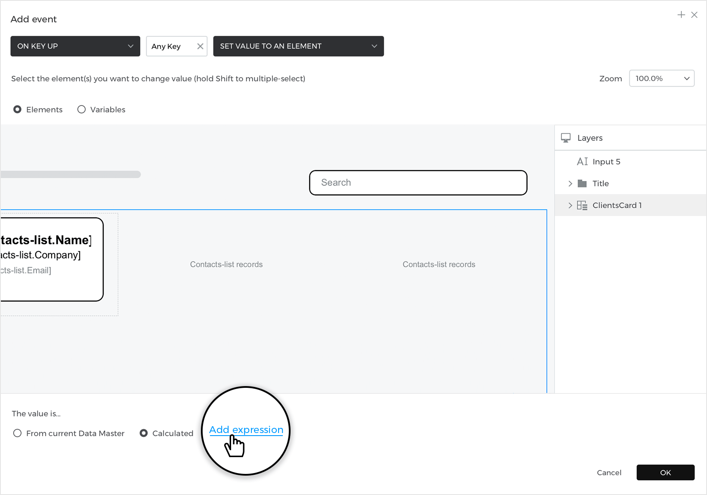Click the Add expression link
This screenshot has width=707, height=495.
[246, 430]
